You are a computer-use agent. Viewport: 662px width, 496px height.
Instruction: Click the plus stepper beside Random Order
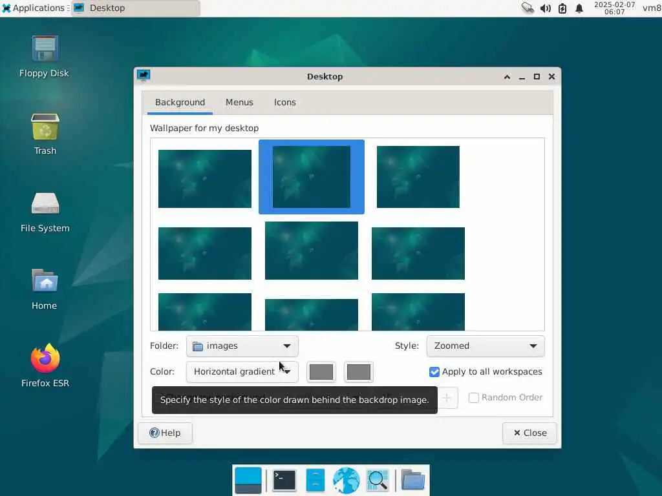pos(447,398)
